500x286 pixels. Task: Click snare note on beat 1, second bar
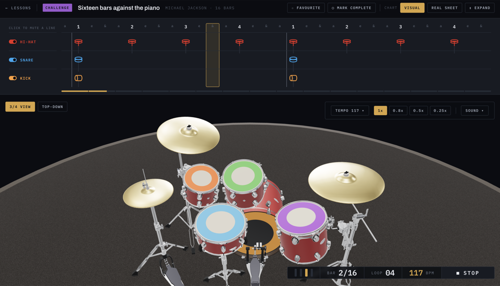[x=293, y=59]
